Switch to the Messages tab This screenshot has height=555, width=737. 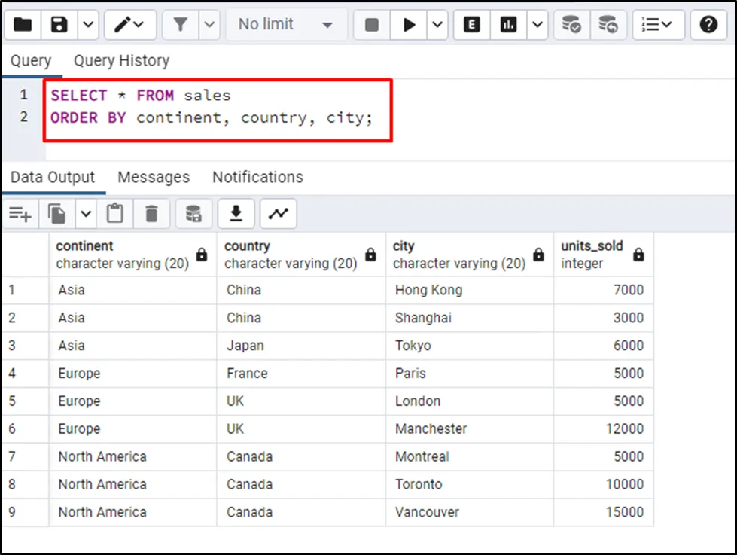coord(154,177)
